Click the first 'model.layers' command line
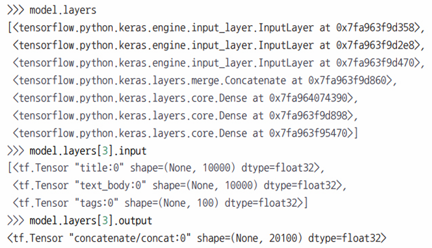This screenshot has height=248, width=432. [x=52, y=10]
